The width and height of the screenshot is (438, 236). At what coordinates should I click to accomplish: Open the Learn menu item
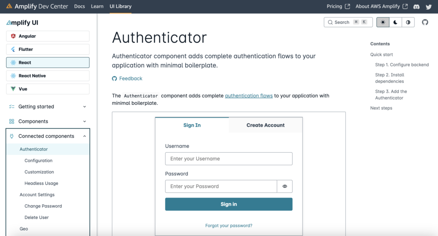(x=97, y=6)
